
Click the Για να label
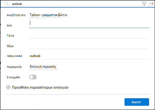click(x=10, y=36)
